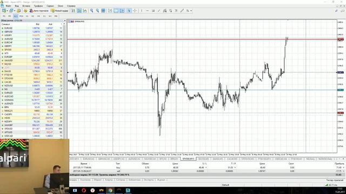
Task: Select XAUUSD row in Market Watch
Action: click(x=32, y=60)
